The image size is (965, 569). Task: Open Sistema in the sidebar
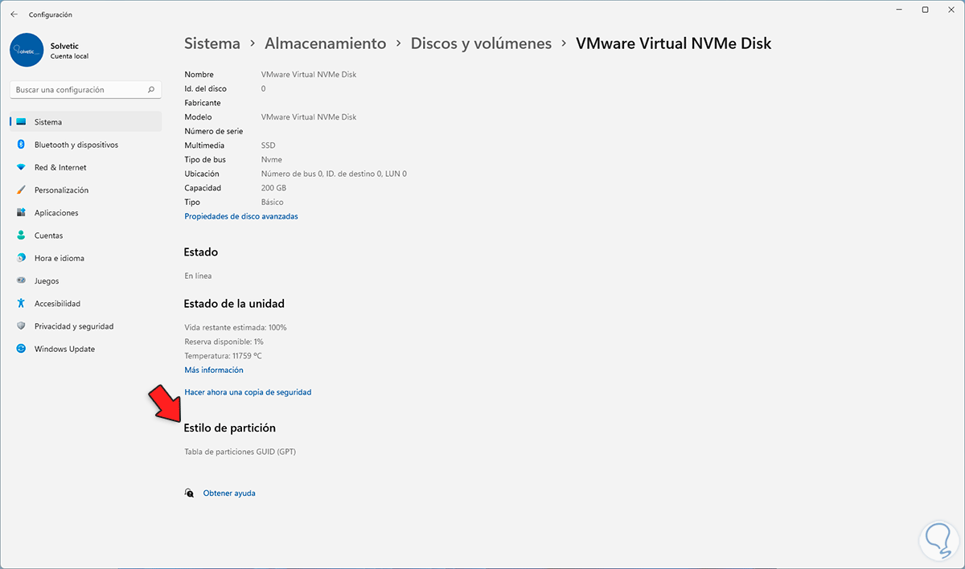pos(85,122)
